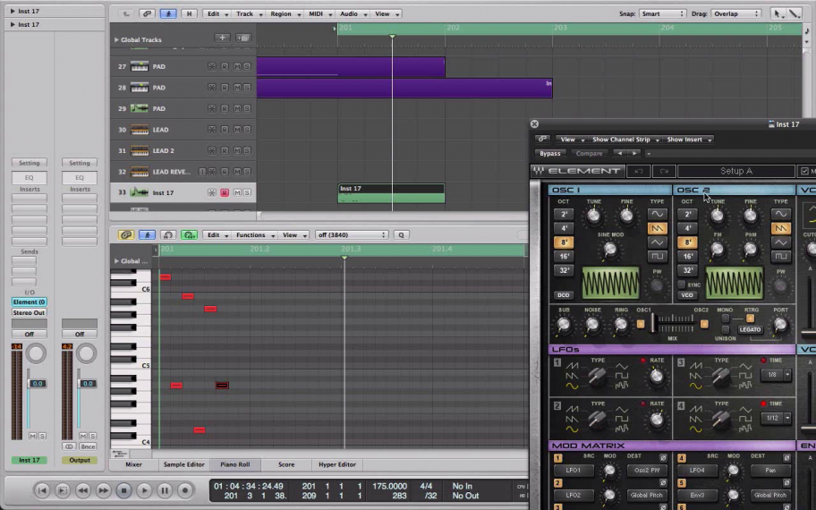Toggle record enable on Inst 17 track

[x=225, y=192]
